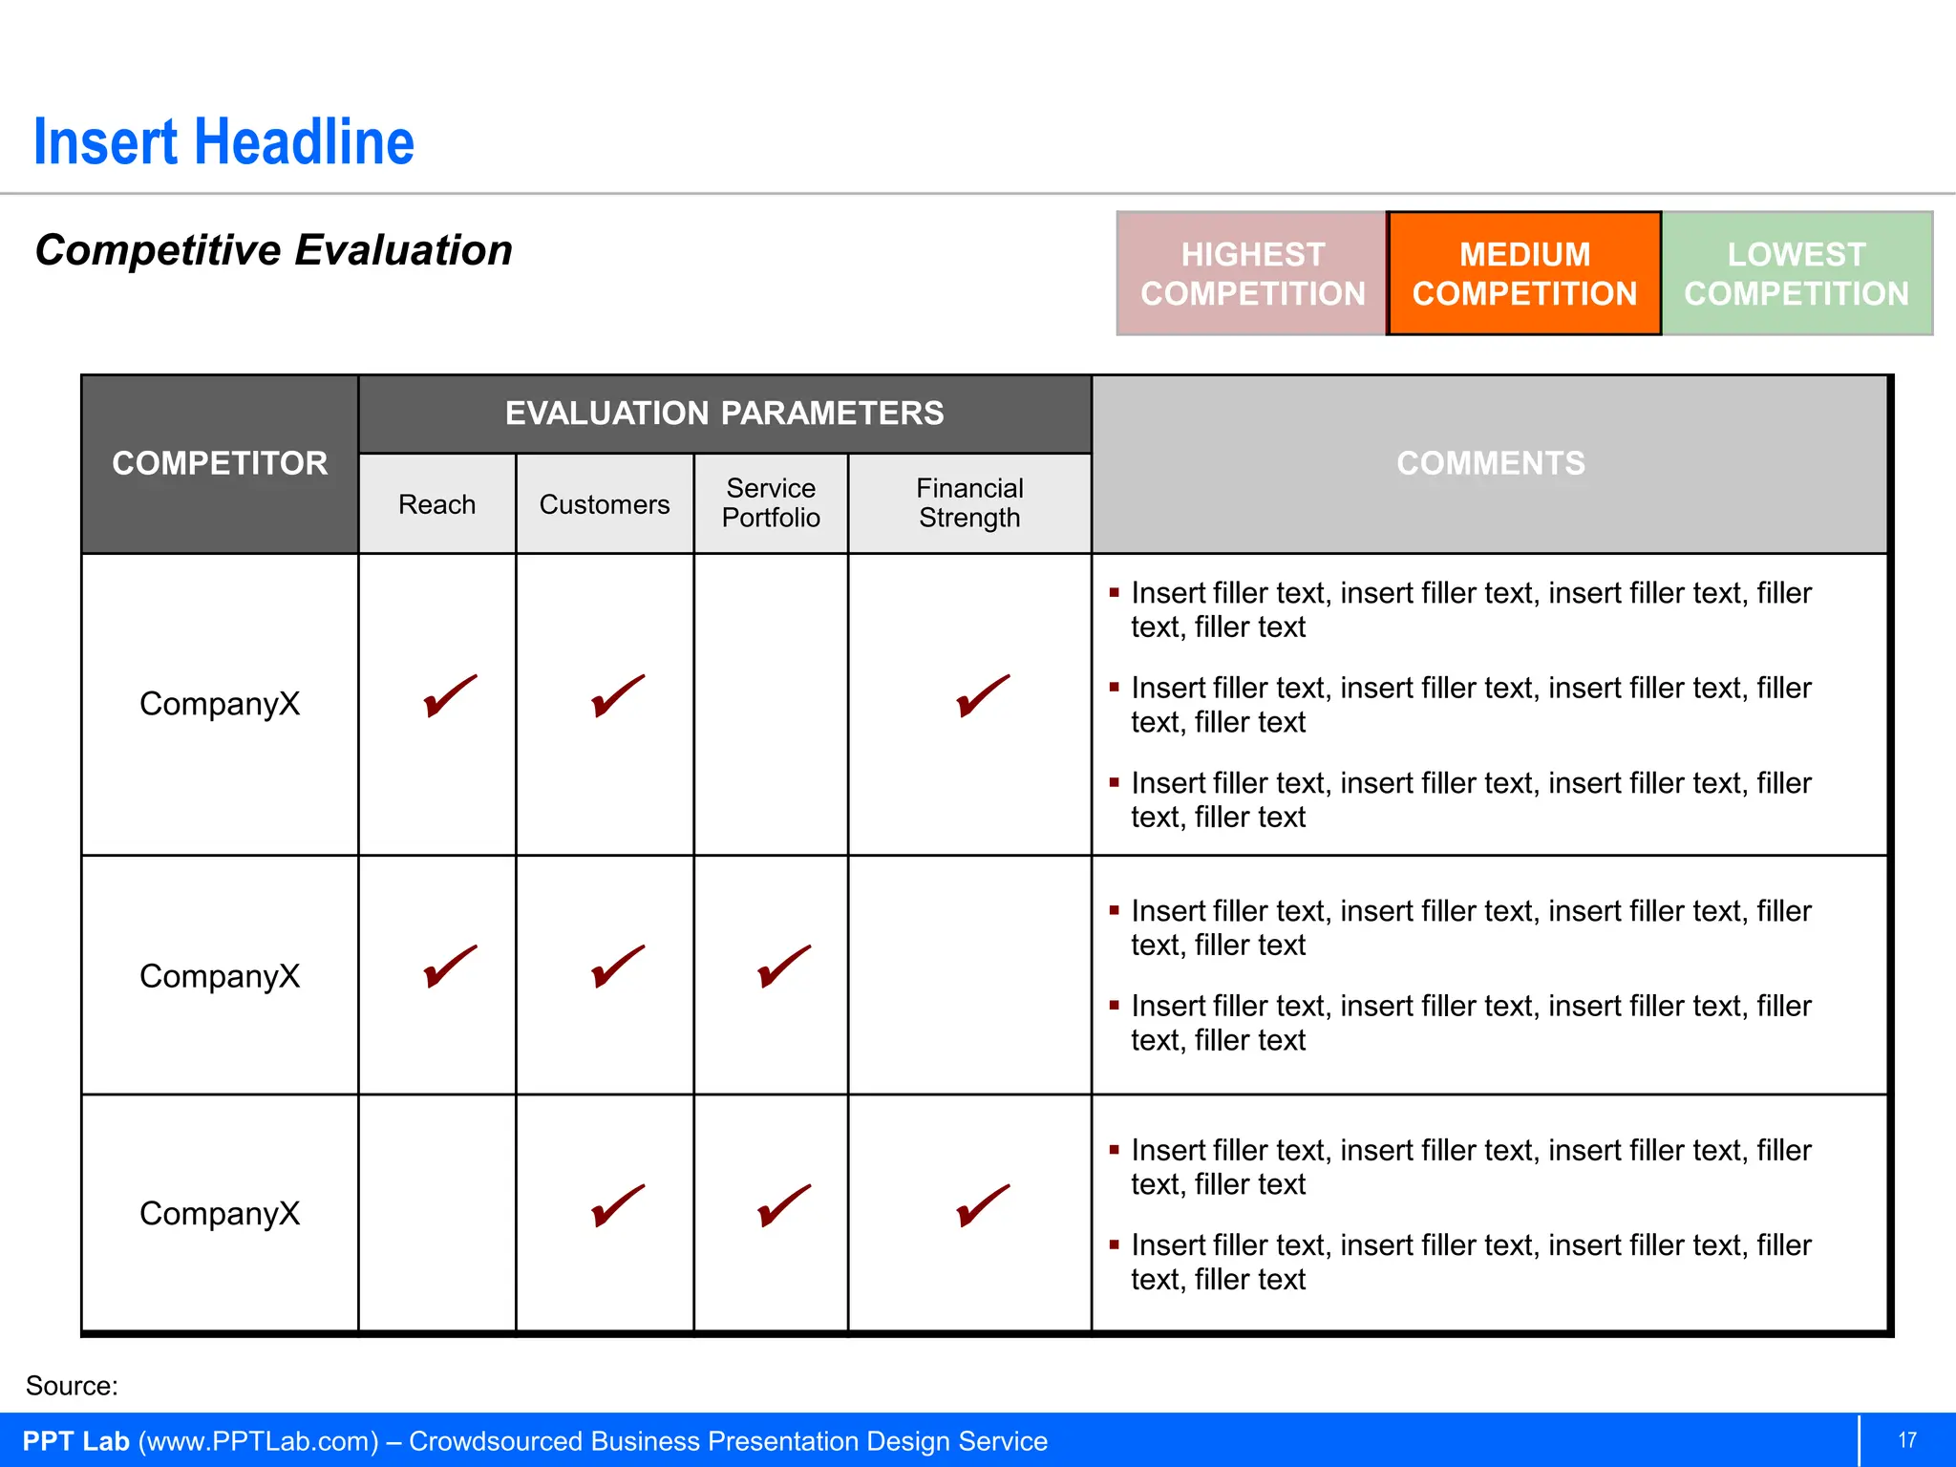The height and width of the screenshot is (1467, 1956).
Task: Open the www.PPTLab.com footer link
Action: [259, 1441]
